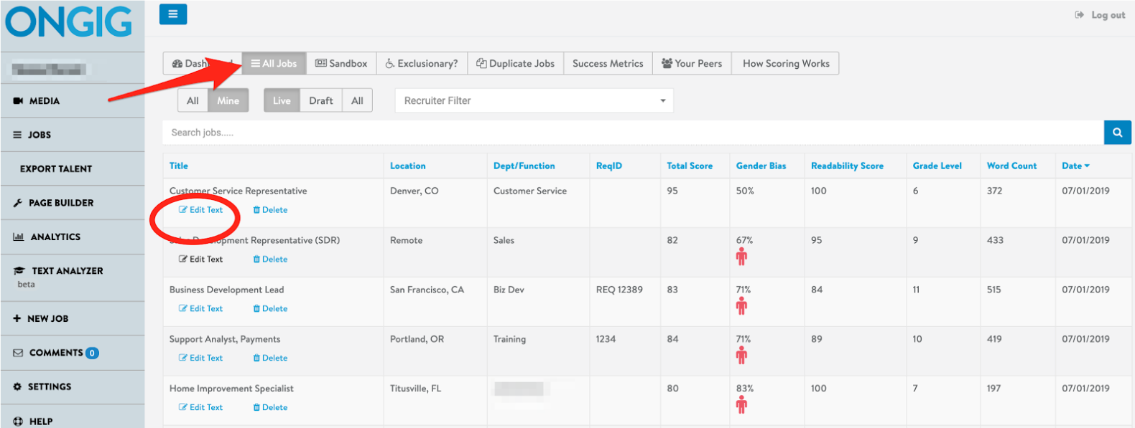
Task: Delete the Home Improvement Specialist job
Action: [270, 407]
